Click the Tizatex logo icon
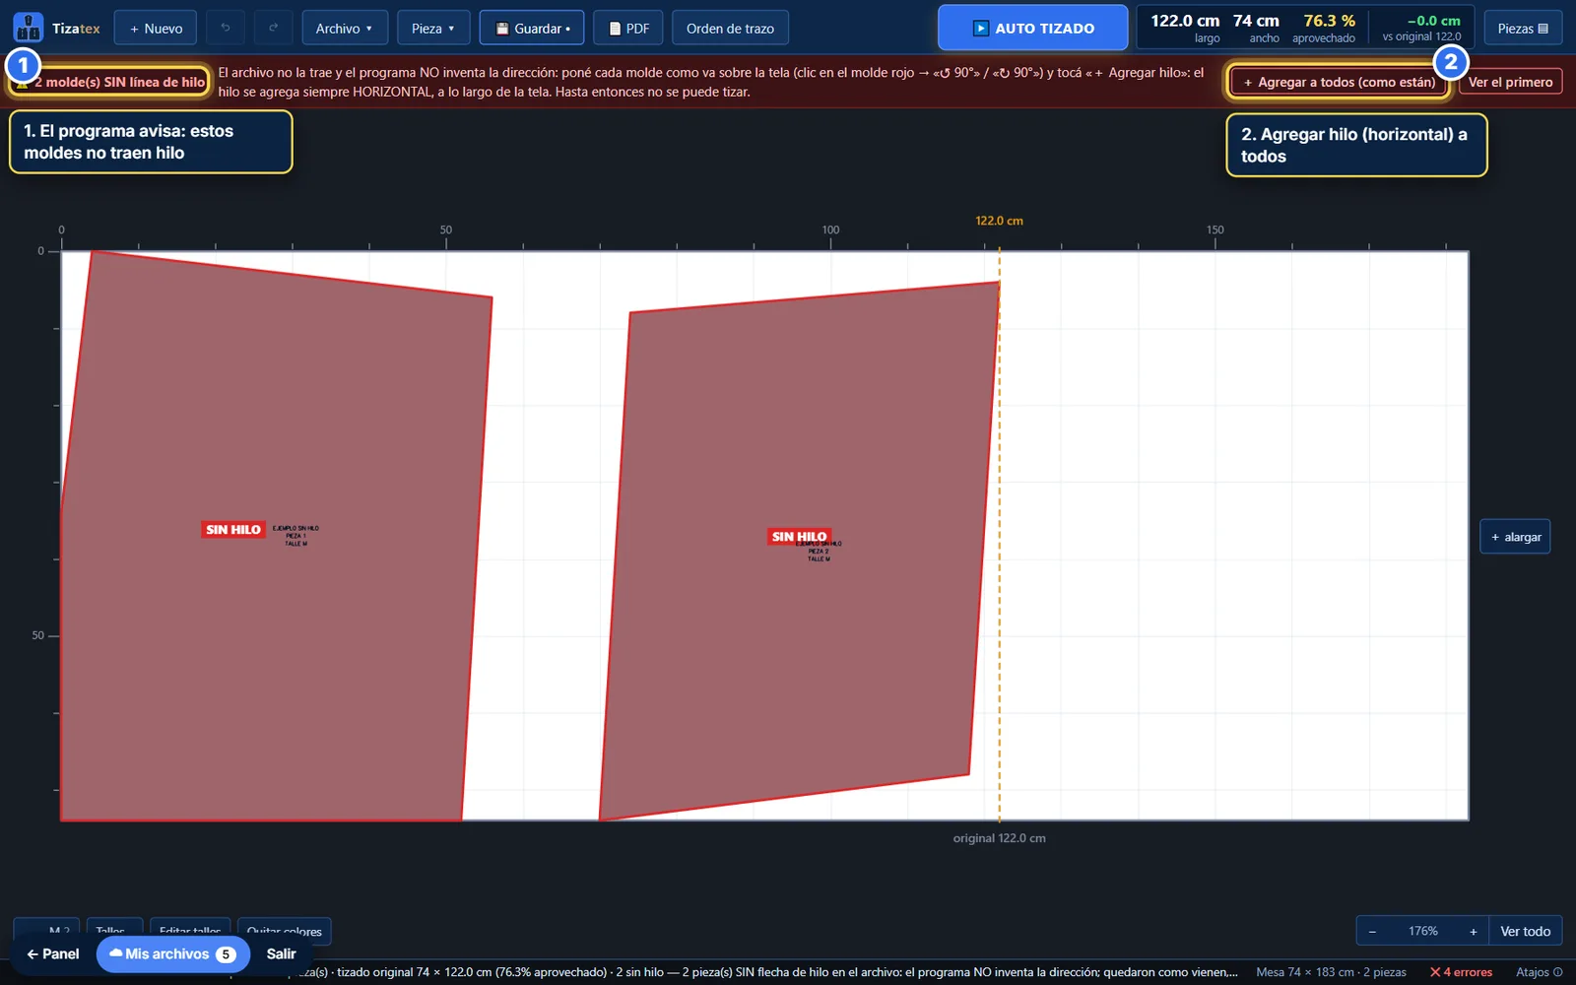This screenshot has width=1576, height=985. 28,28
